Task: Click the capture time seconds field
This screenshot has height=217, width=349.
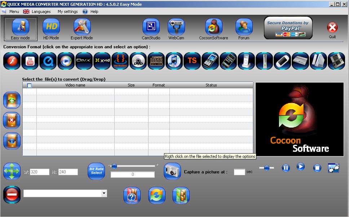Action: [239, 172]
